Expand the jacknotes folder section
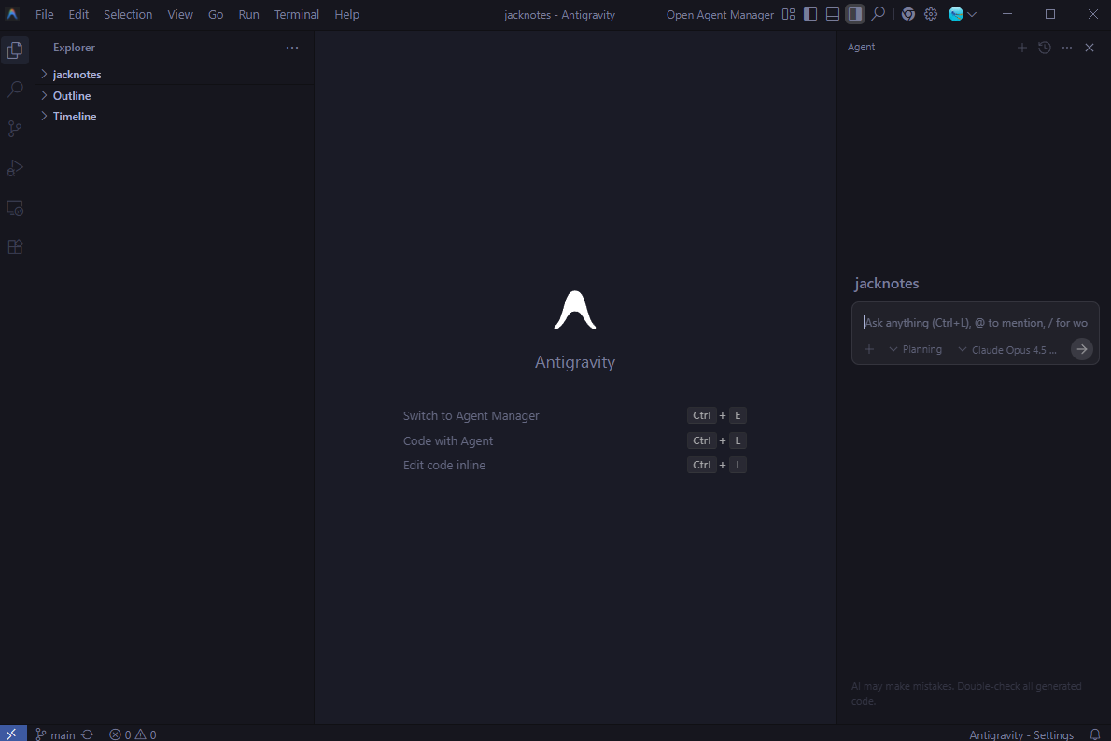Image resolution: width=1111 pixels, height=741 pixels. tap(77, 75)
